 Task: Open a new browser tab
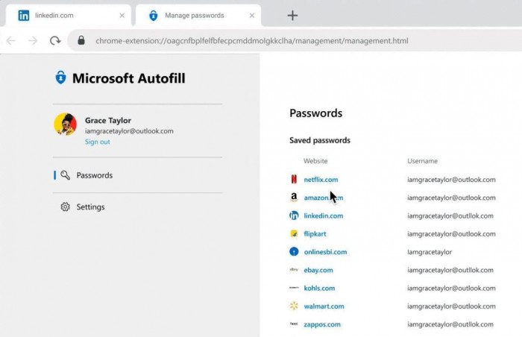(x=292, y=15)
